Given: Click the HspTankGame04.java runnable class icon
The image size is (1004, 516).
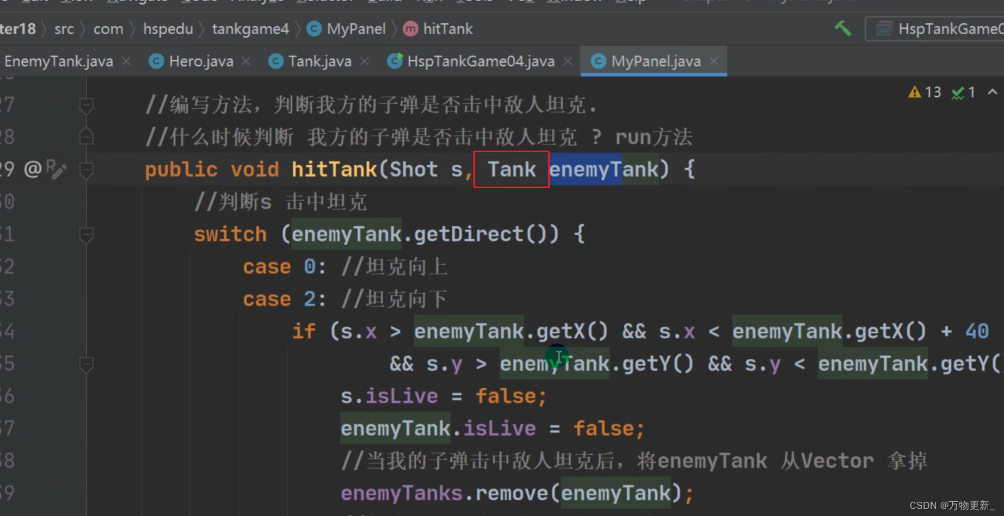Looking at the screenshot, I should [395, 61].
